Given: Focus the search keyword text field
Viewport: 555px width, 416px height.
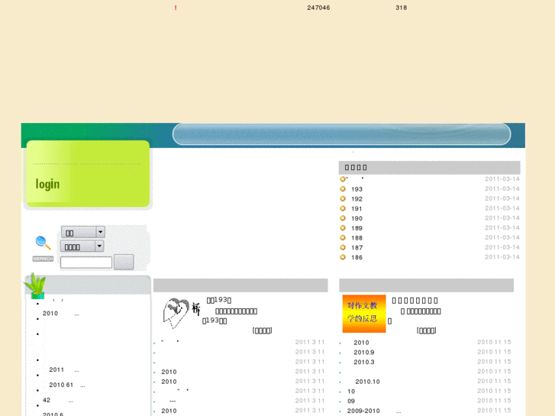Looking at the screenshot, I should 86,263.
